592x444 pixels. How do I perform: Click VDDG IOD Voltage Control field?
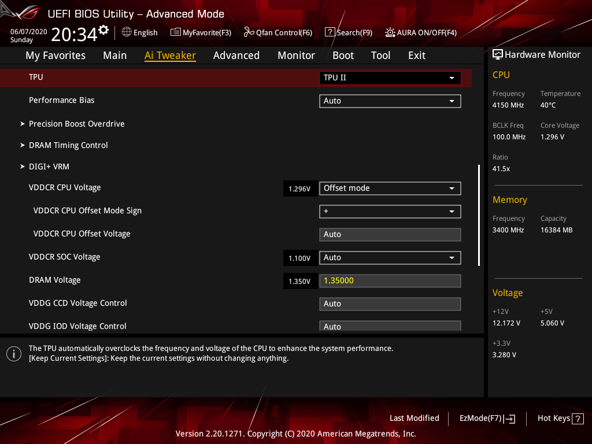point(390,326)
